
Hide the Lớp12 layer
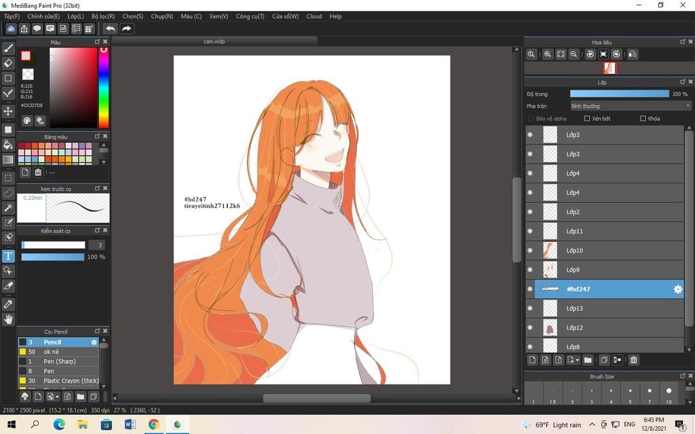(529, 328)
